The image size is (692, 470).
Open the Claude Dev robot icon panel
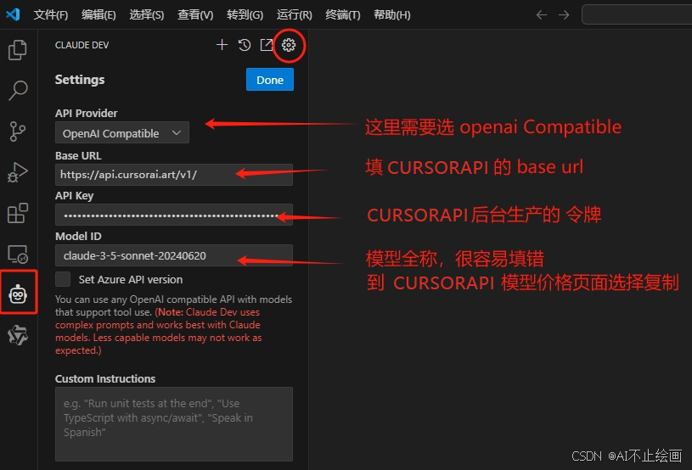tap(18, 294)
